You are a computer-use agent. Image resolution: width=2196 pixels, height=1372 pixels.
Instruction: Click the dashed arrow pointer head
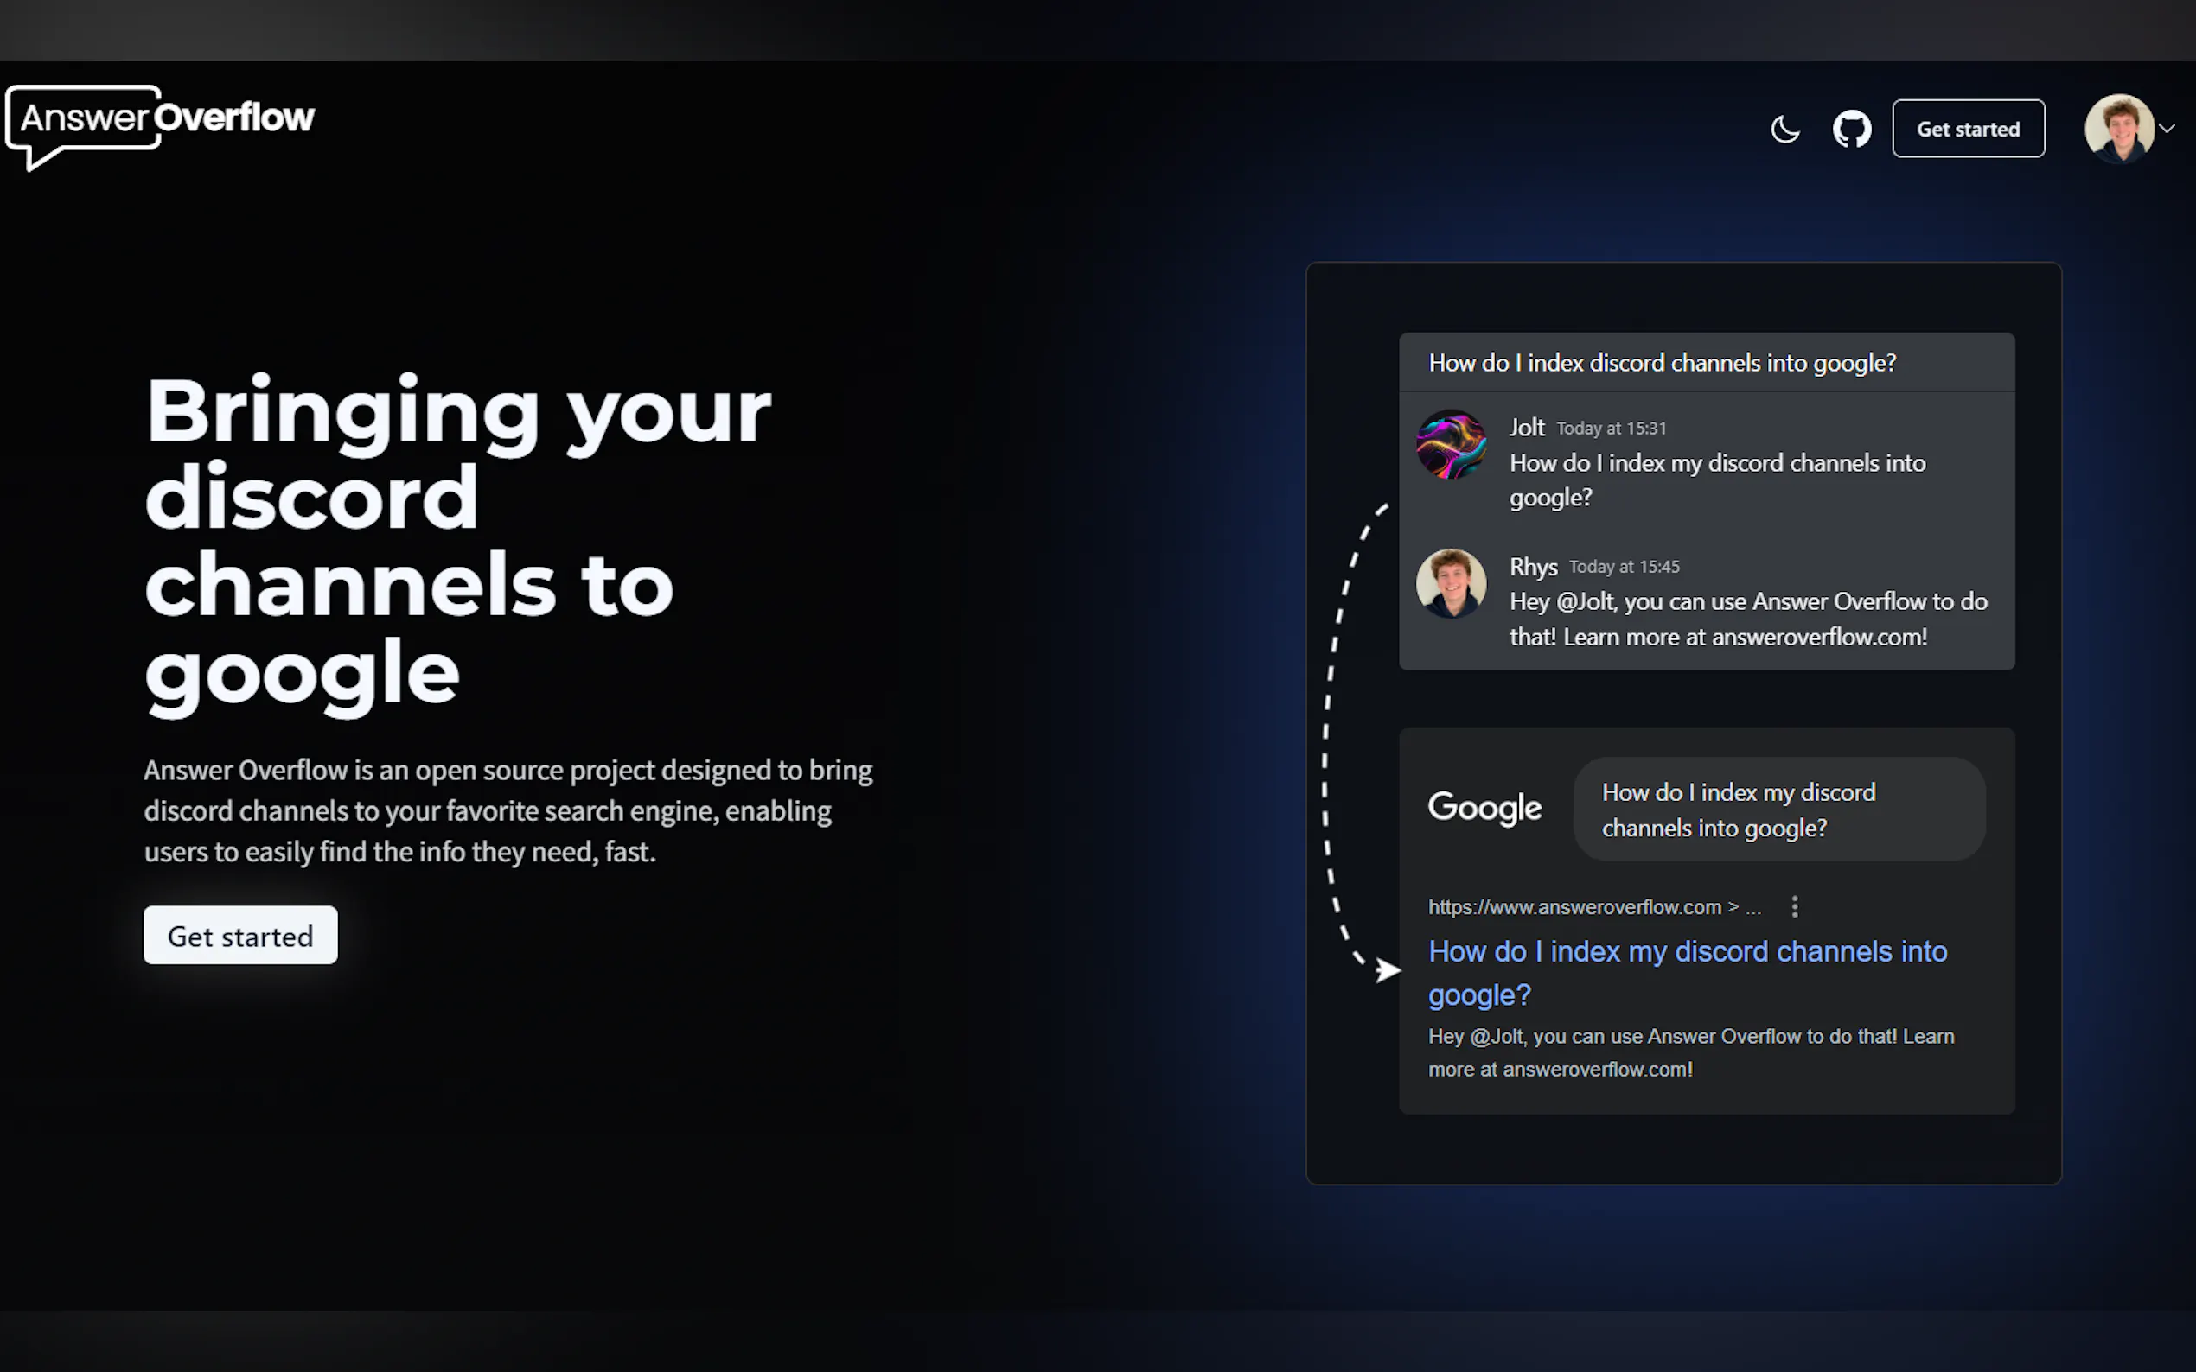pos(1386,970)
